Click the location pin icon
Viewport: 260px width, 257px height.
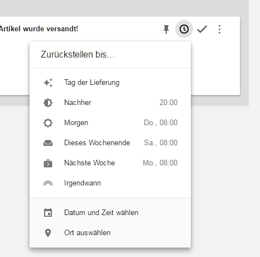pos(48,233)
